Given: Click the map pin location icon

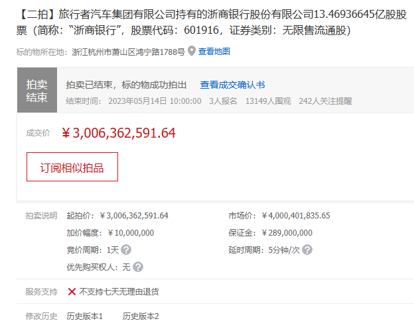Looking at the screenshot, I should pos(192,51).
